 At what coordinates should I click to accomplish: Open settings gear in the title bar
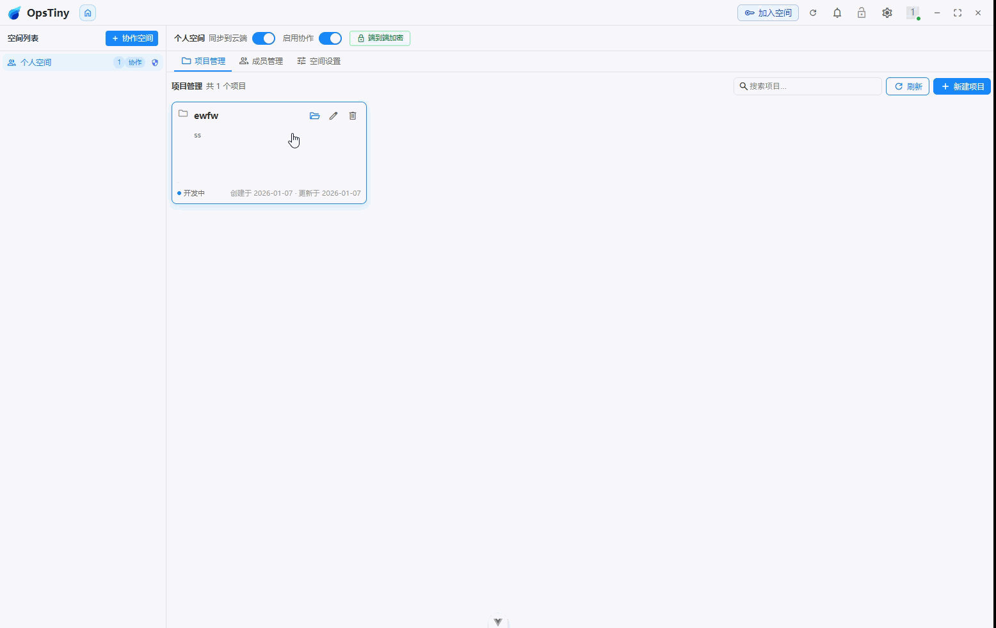coord(887,13)
